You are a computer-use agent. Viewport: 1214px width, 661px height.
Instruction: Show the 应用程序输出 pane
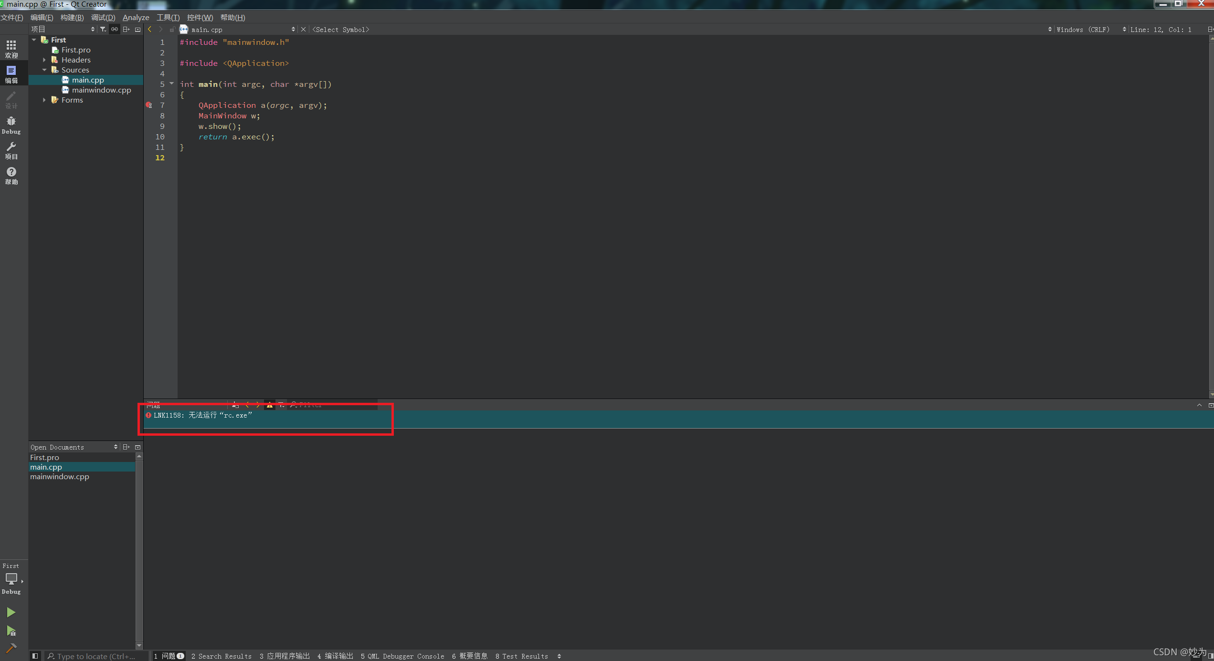pos(285,656)
